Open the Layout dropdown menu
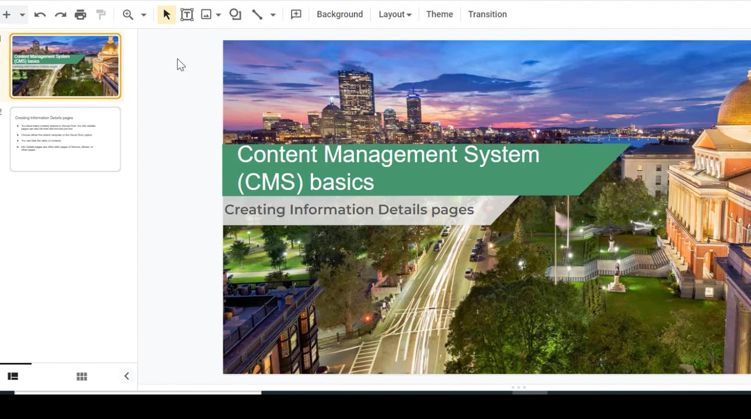Viewport: 751px width, 419px height. pos(395,15)
